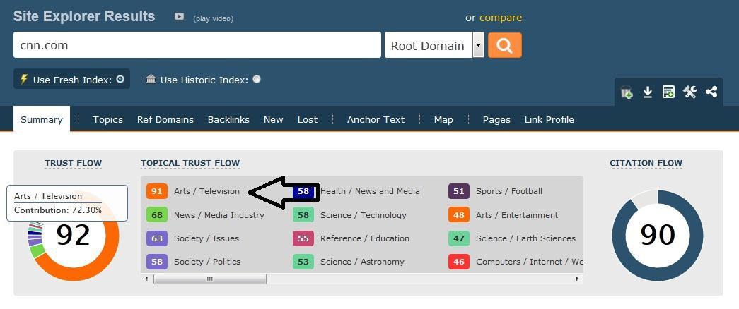Click the Trust Flow 92 donut chart

73,235
